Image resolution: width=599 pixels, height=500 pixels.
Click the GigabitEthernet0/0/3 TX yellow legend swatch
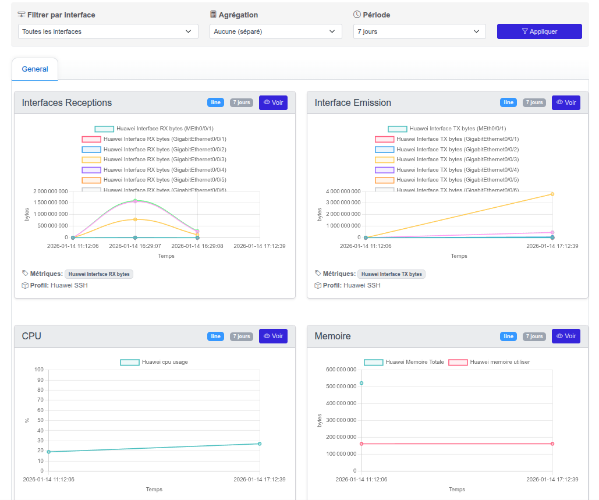point(384,159)
